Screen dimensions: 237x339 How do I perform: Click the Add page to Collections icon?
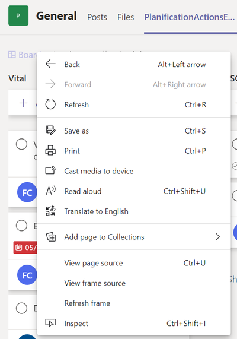(x=51, y=237)
